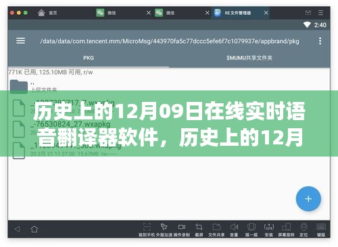Switch to the PKG tab

pyautogui.click(x=89, y=58)
